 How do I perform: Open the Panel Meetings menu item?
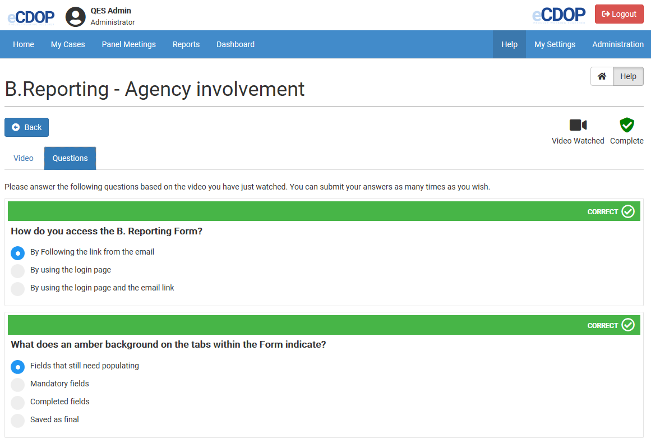pyautogui.click(x=129, y=44)
